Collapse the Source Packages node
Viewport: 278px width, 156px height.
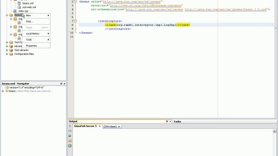7,15
